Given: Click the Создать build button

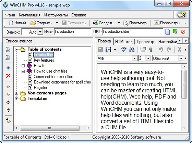Looking at the screenshot, I should (103, 23).
